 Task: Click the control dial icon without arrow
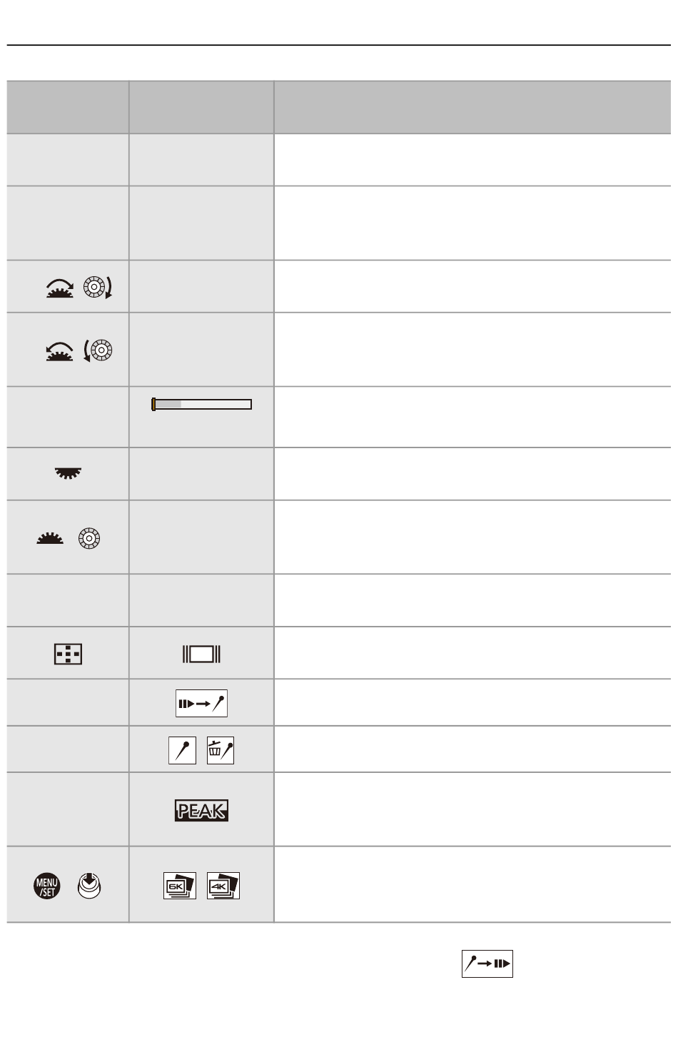click(89, 538)
